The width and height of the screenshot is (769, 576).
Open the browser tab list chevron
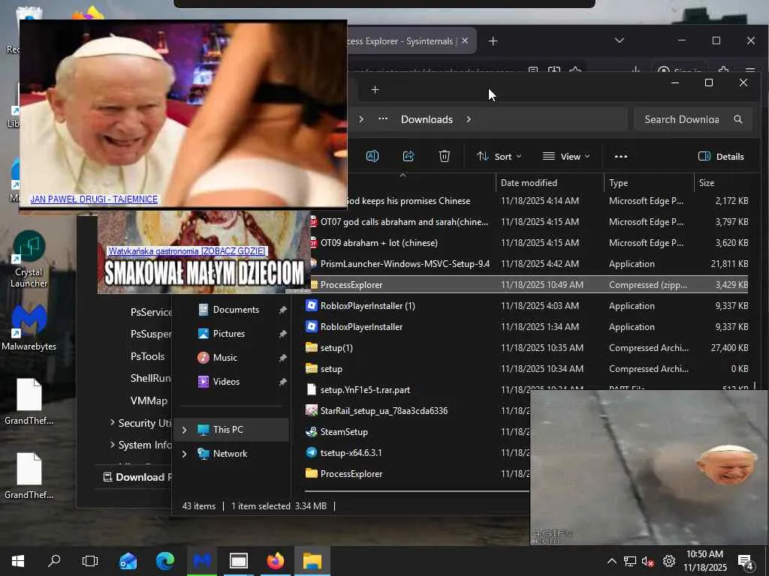[620, 40]
